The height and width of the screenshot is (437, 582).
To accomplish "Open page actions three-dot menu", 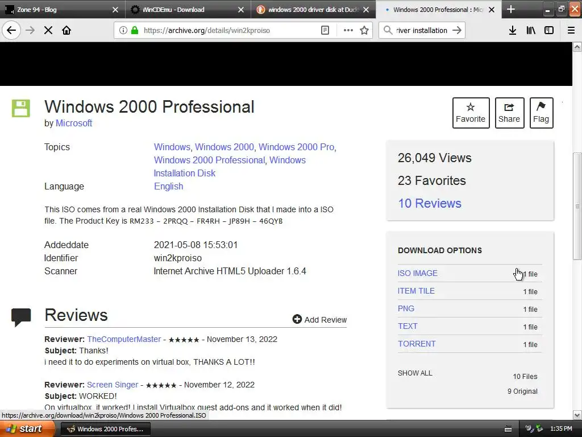I will [348, 30].
